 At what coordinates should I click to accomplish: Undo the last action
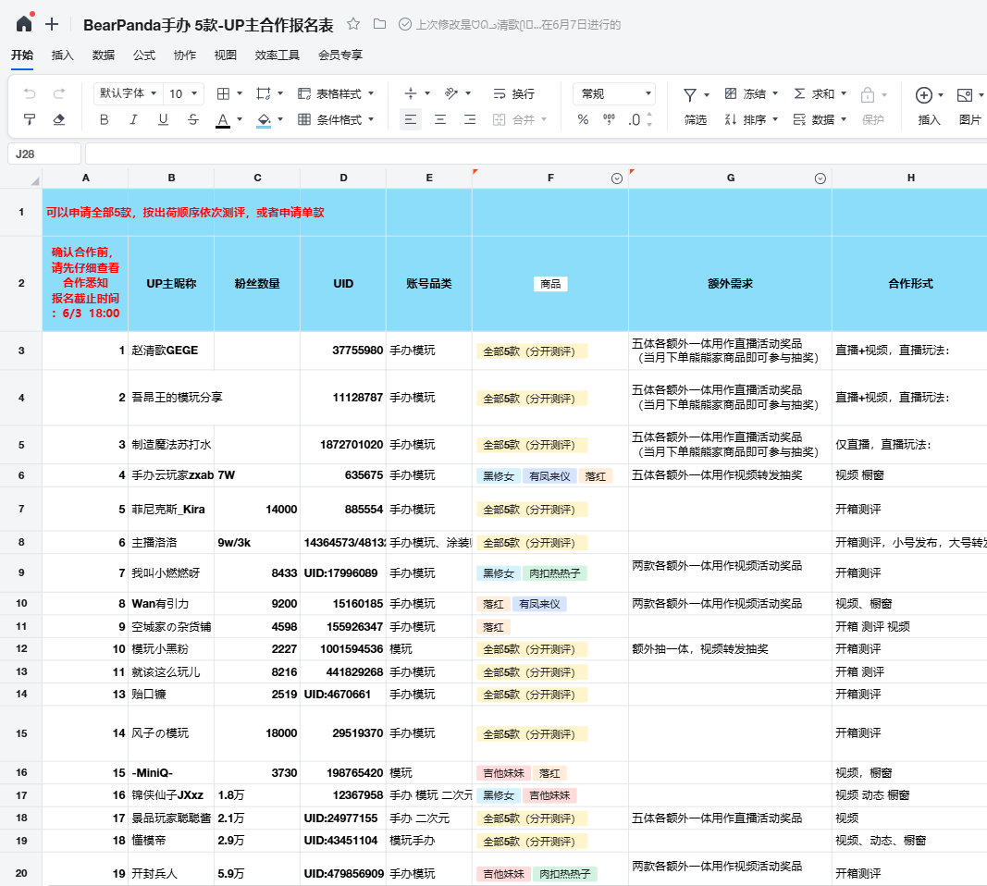click(30, 93)
